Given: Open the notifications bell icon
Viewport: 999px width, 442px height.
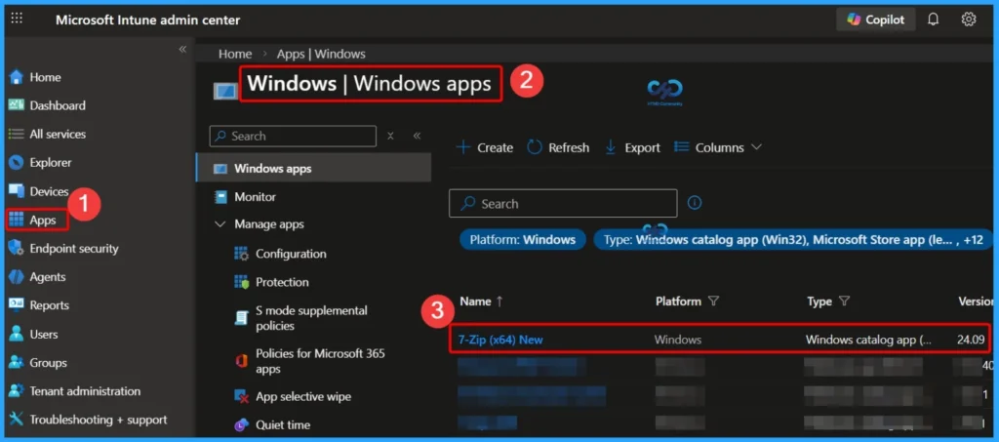Looking at the screenshot, I should coord(933,20).
